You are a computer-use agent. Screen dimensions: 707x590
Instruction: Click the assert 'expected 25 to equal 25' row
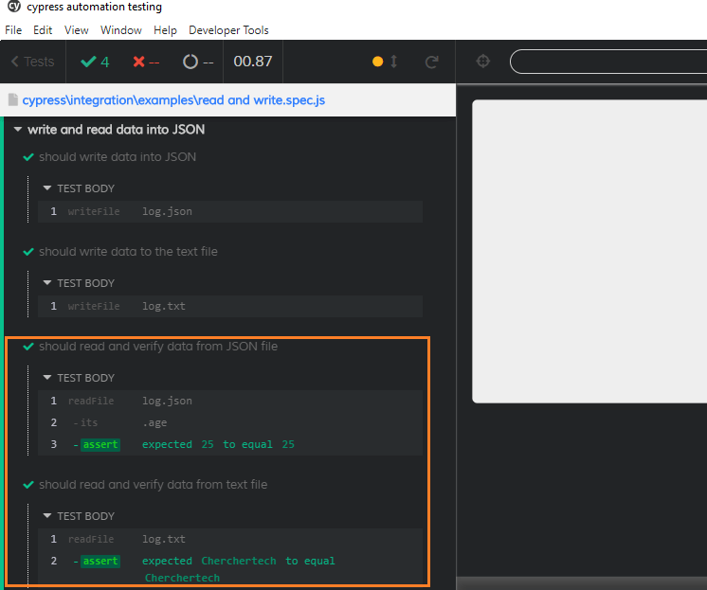click(x=230, y=444)
